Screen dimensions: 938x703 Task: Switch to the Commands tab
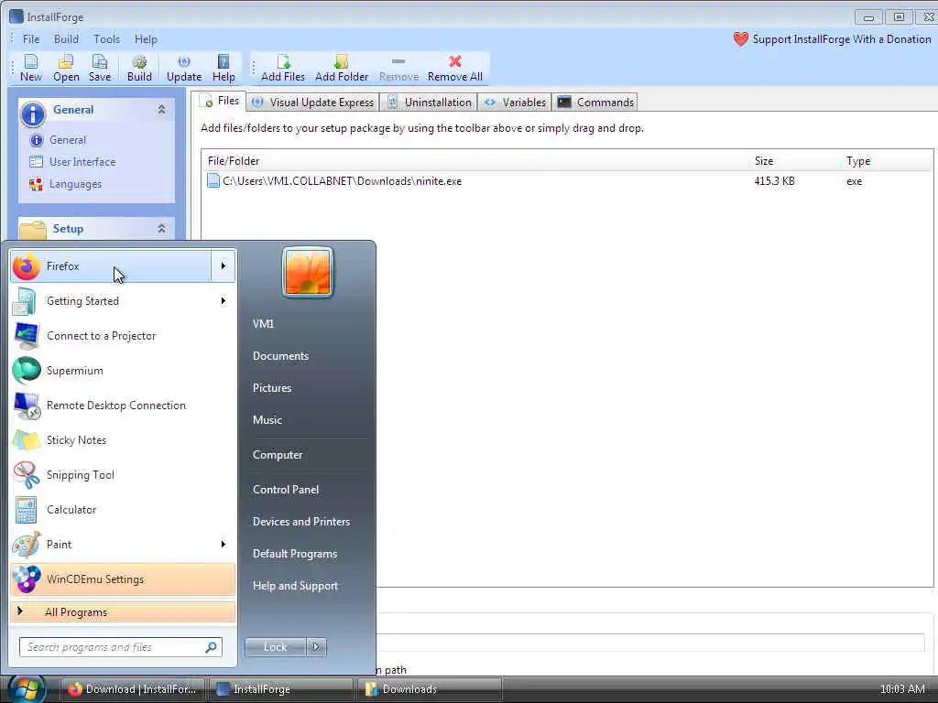click(x=595, y=103)
